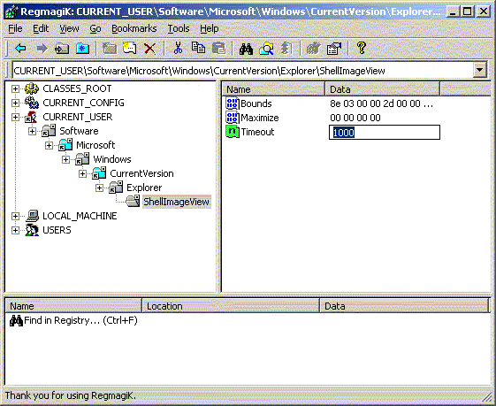Click the Timeout number value icon
Viewport: 496px width, 406px height.
click(233, 132)
